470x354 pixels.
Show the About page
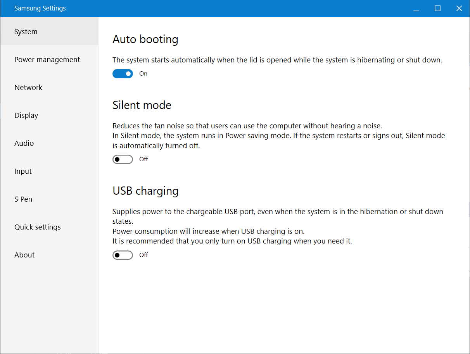[49, 255]
